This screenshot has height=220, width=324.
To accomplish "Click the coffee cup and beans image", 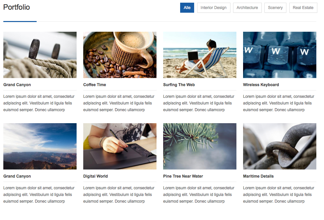I will coord(120,55).
